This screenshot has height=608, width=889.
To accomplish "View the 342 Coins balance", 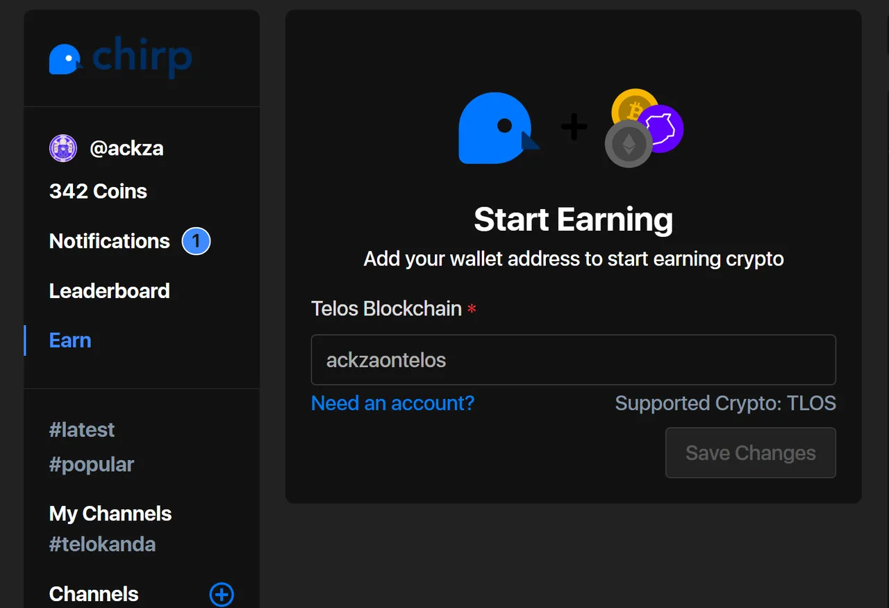I will [98, 191].
